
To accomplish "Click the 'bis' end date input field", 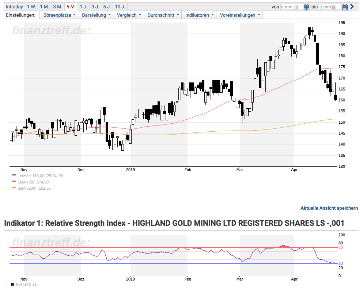I will (330, 7).
